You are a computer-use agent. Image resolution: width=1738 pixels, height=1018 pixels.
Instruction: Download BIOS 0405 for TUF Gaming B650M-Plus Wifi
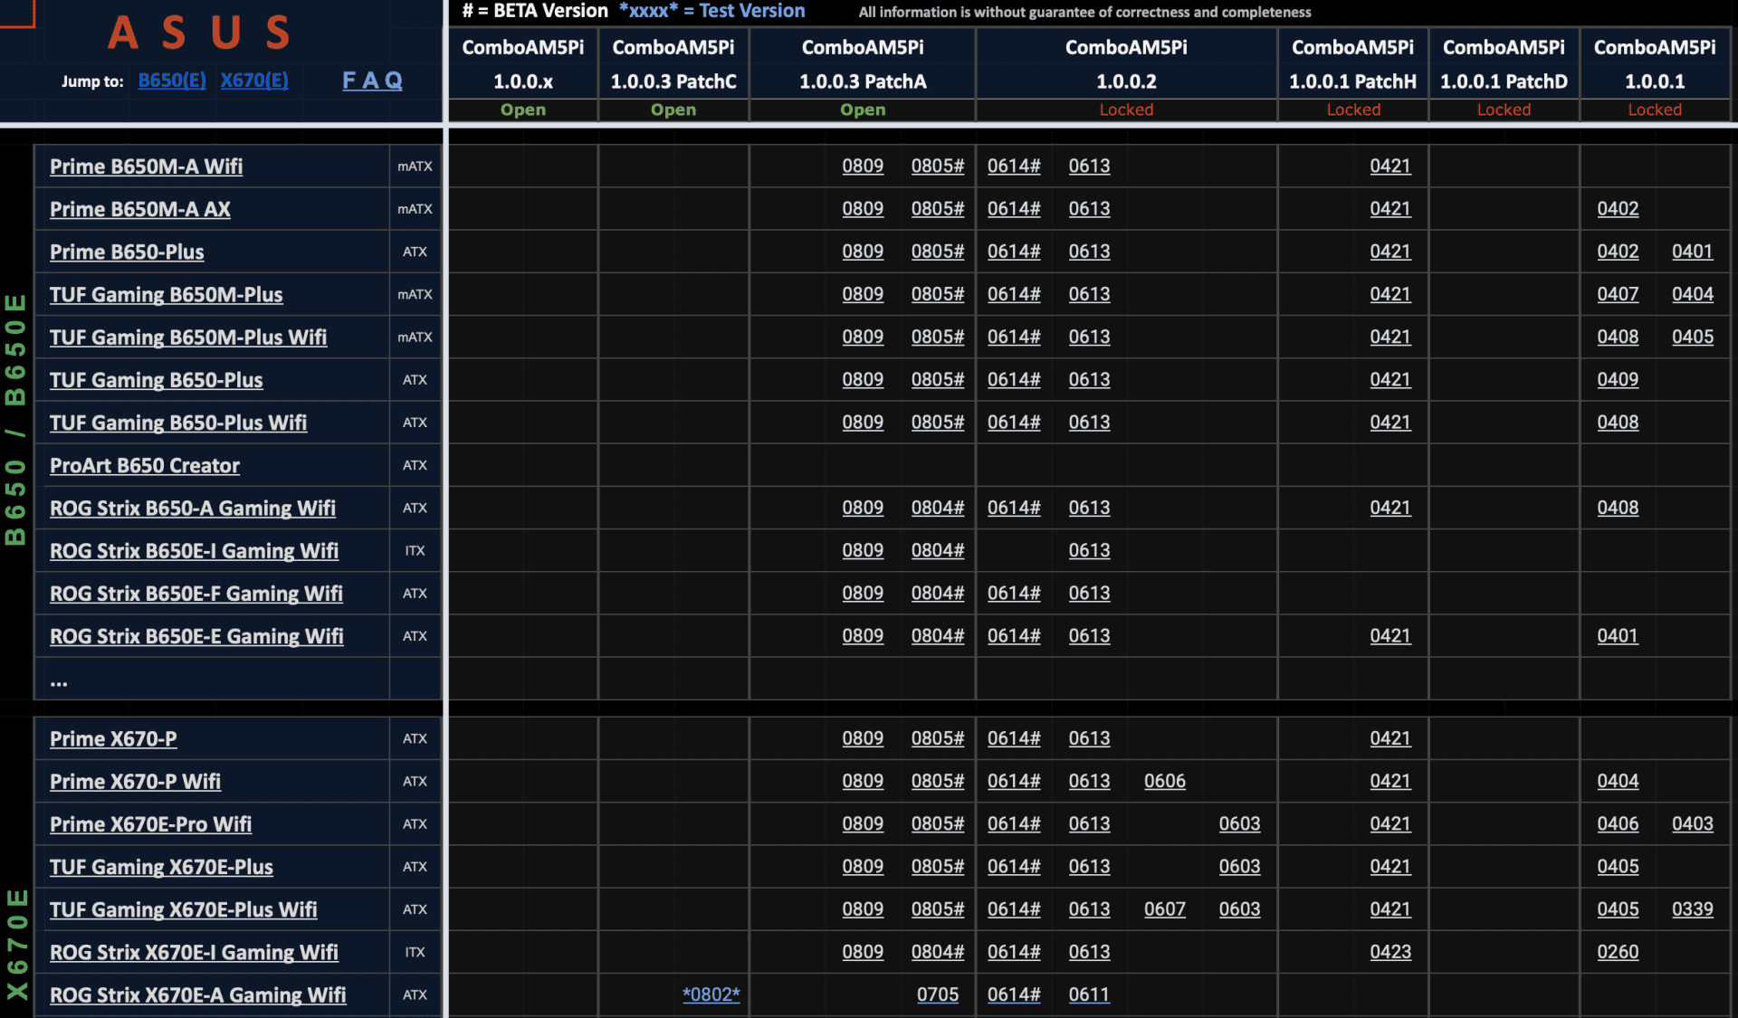[1693, 337]
